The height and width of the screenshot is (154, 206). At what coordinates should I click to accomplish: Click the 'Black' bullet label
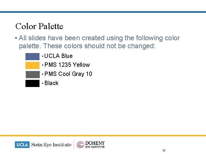pos(51,83)
